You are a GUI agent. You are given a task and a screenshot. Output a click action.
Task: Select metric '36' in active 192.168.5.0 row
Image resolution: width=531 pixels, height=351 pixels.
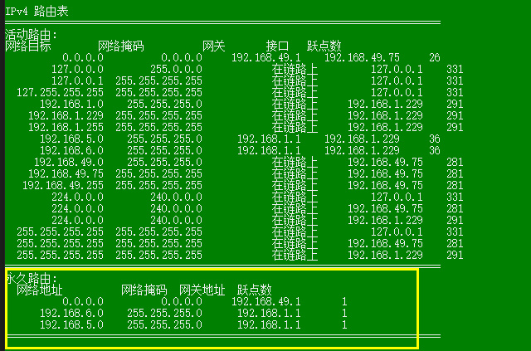[x=435, y=139]
